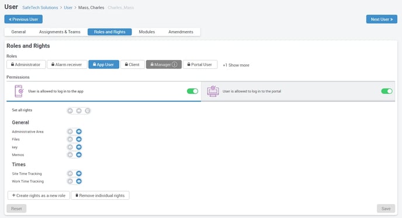This screenshot has height=218, width=402.
Task: Toggle the App User role
Action: click(103, 64)
